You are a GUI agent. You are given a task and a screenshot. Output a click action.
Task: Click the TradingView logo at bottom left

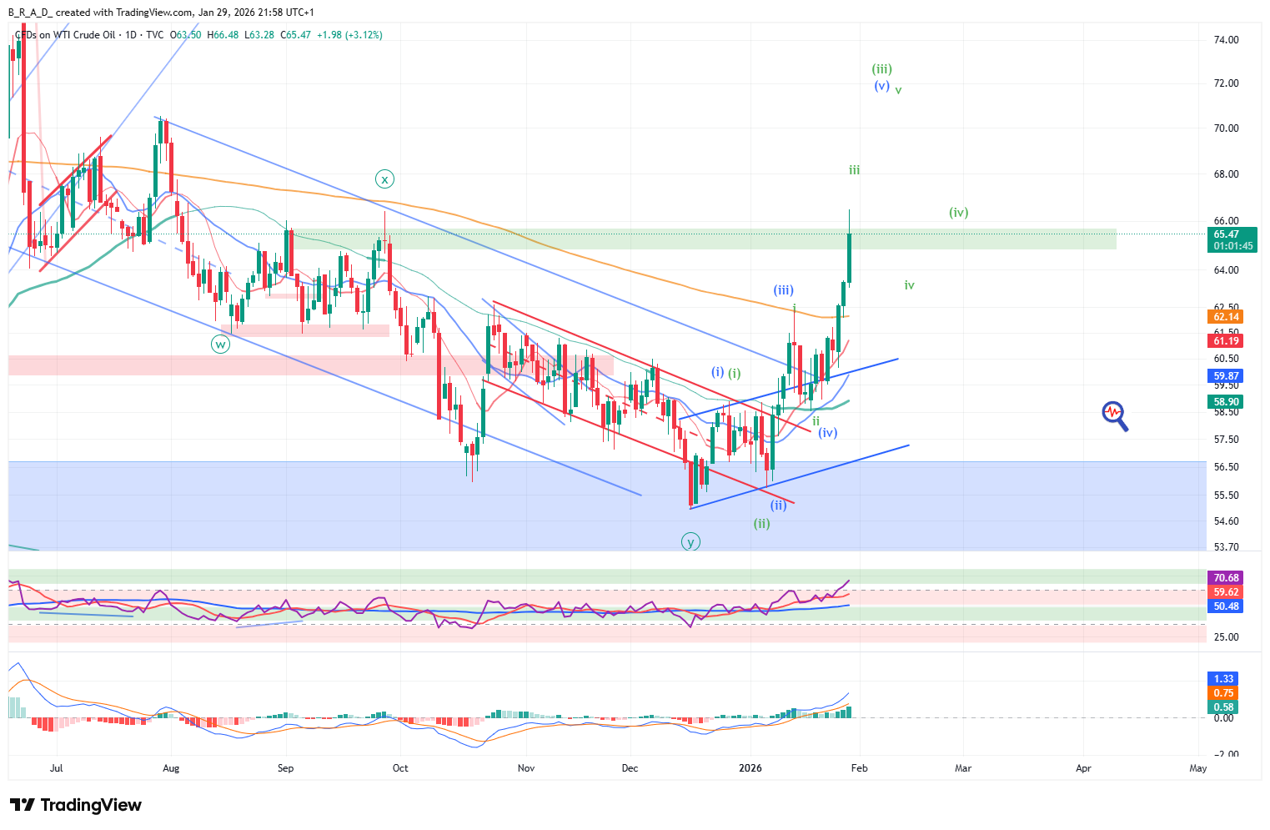[76, 805]
